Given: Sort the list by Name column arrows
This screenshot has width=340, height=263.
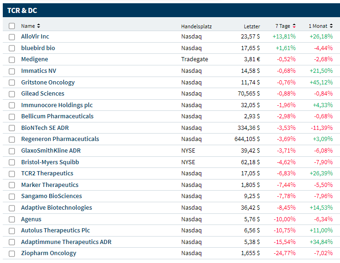Looking at the screenshot, I should coord(38,26).
